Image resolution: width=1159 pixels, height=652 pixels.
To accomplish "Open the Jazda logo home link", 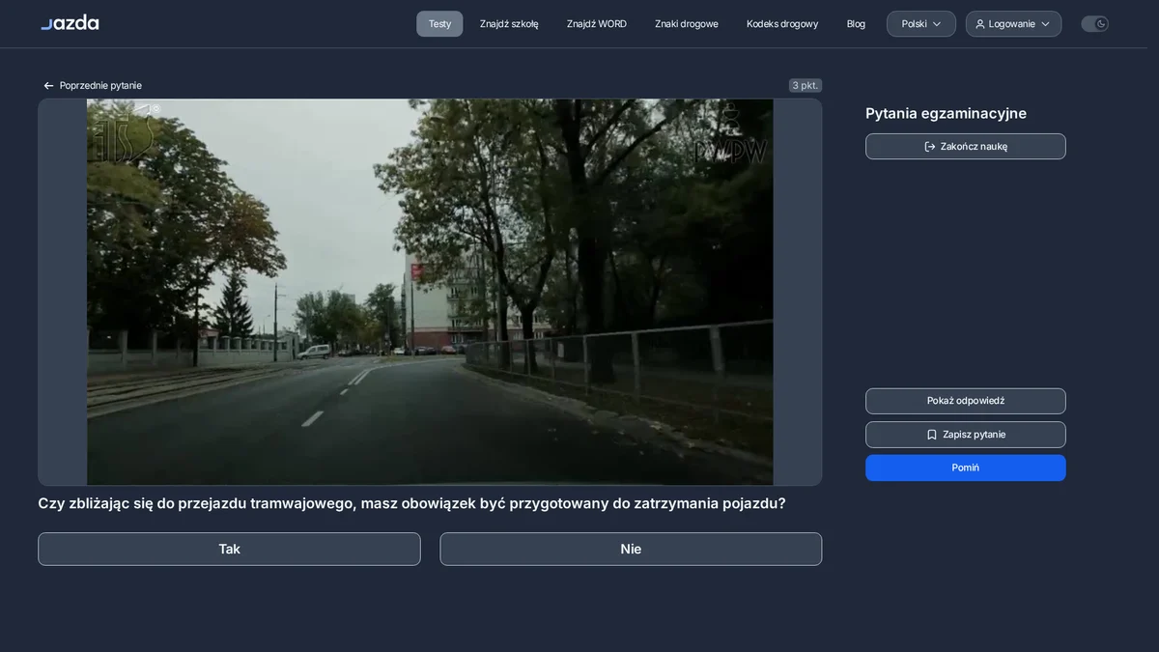I will tap(70, 22).
